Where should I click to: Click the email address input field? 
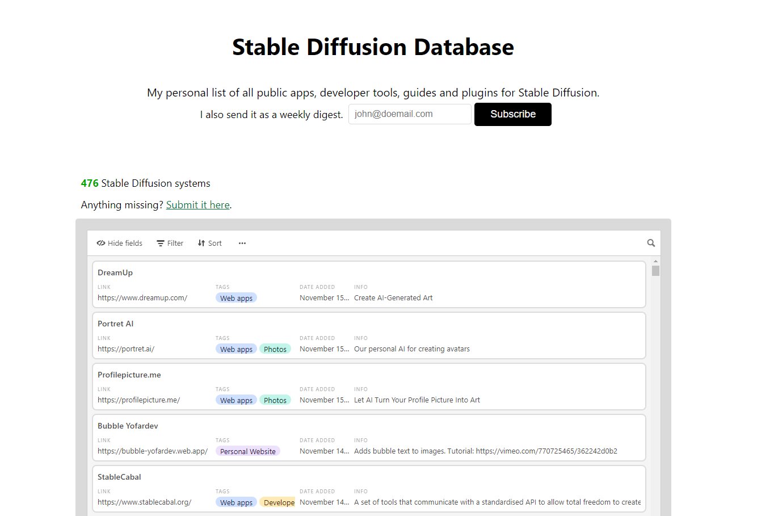coord(410,114)
